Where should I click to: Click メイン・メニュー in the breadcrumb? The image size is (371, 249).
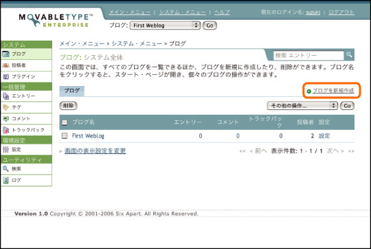[x=82, y=44]
